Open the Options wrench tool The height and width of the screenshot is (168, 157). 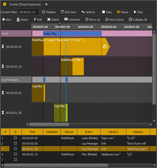click(x=83, y=12)
